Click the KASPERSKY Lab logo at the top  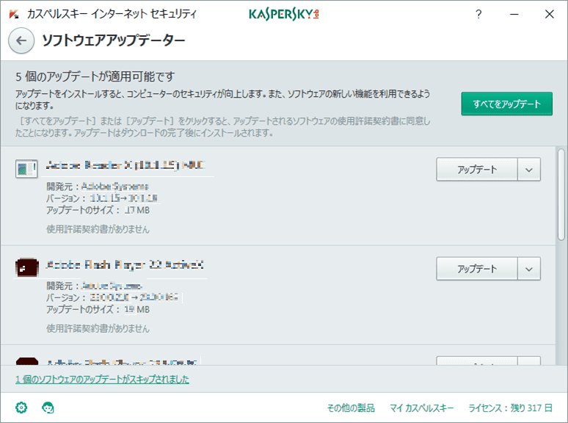pos(284,14)
